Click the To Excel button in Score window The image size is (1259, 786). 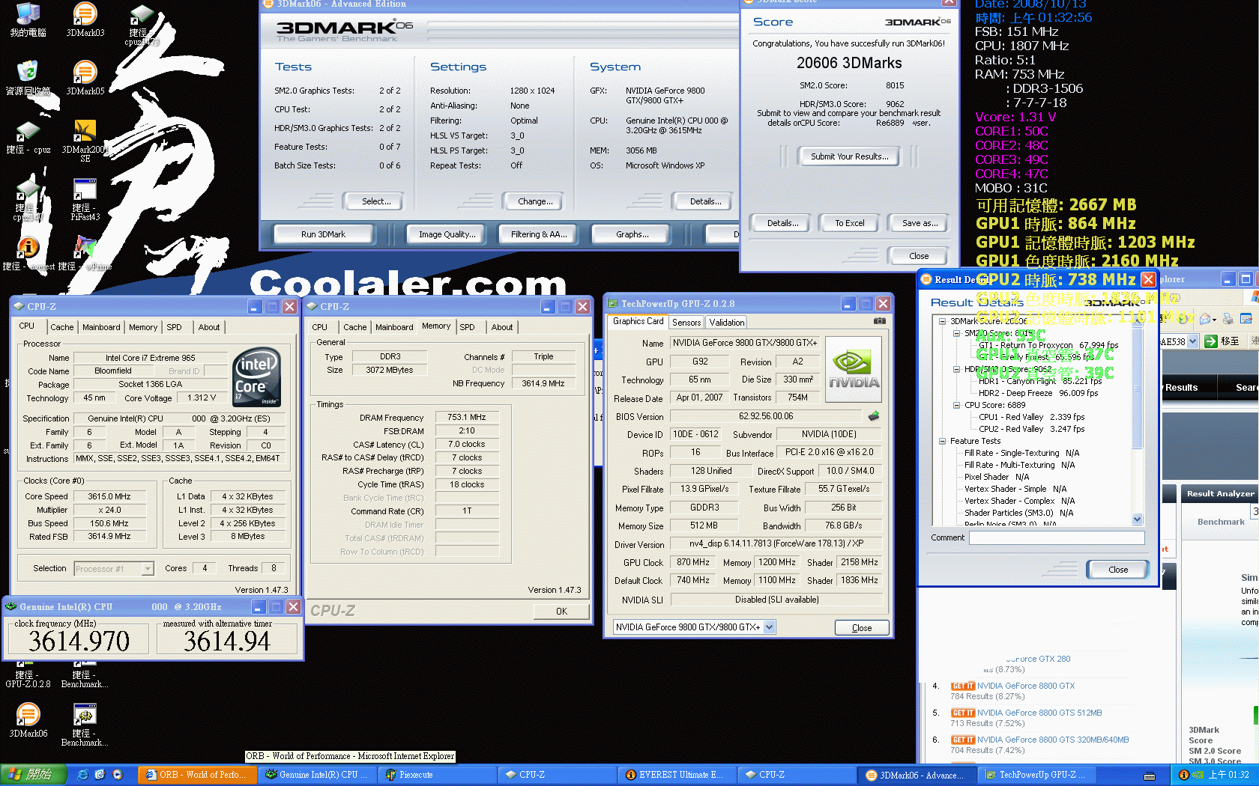click(x=850, y=223)
